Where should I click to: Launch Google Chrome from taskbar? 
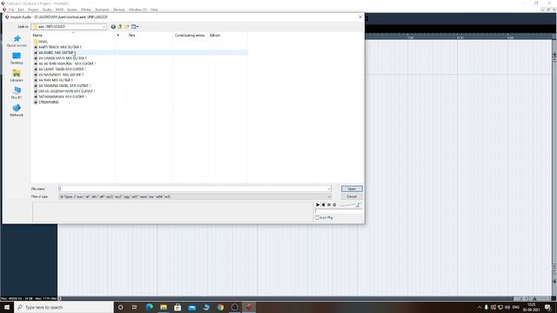pyautogui.click(x=220, y=307)
